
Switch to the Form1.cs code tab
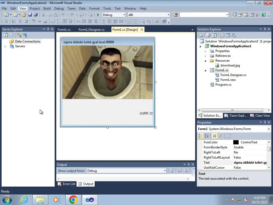pyautogui.click(x=64, y=30)
